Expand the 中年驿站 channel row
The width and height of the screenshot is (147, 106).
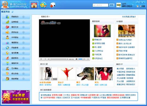click(x=23, y=37)
